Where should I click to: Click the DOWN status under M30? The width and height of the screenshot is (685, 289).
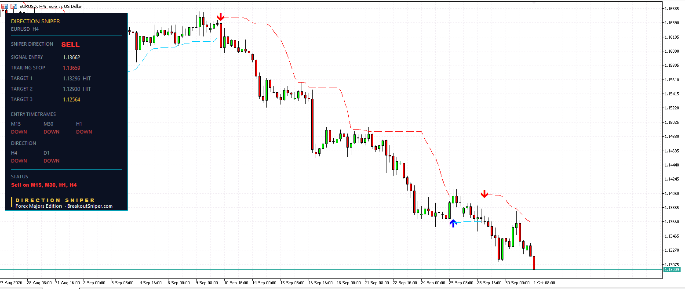click(x=51, y=132)
